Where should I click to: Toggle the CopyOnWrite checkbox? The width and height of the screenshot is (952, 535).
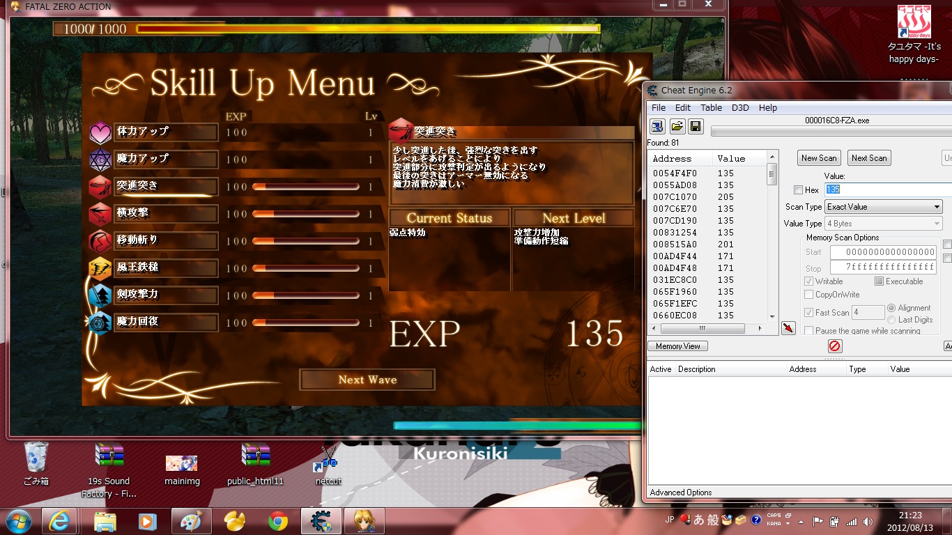(x=809, y=295)
